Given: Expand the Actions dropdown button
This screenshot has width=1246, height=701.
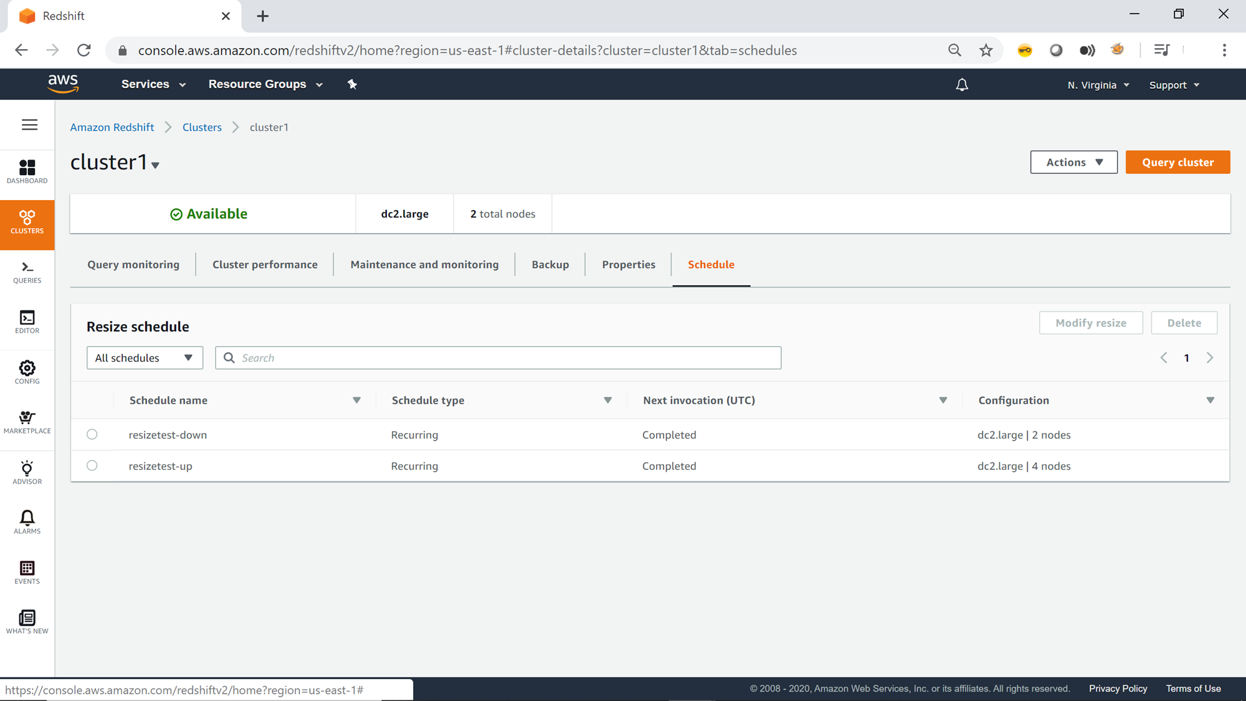Looking at the screenshot, I should [x=1073, y=162].
